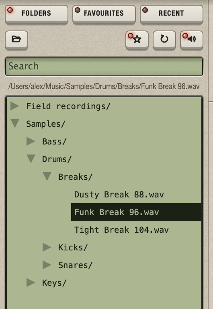Viewport: 213px width, 309px height.
Task: Expand the Kicks folder arrow
Action: (47, 247)
